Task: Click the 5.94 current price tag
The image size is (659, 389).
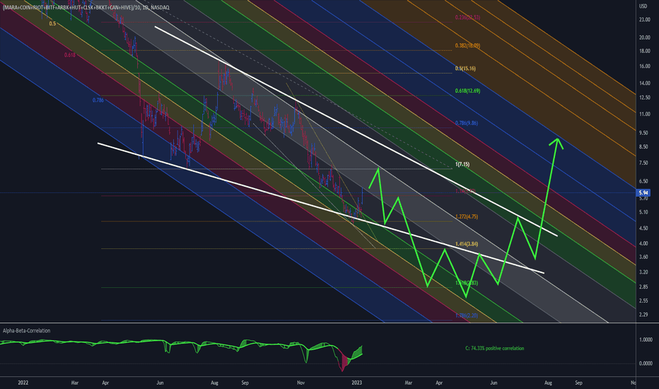Action: 643,192
